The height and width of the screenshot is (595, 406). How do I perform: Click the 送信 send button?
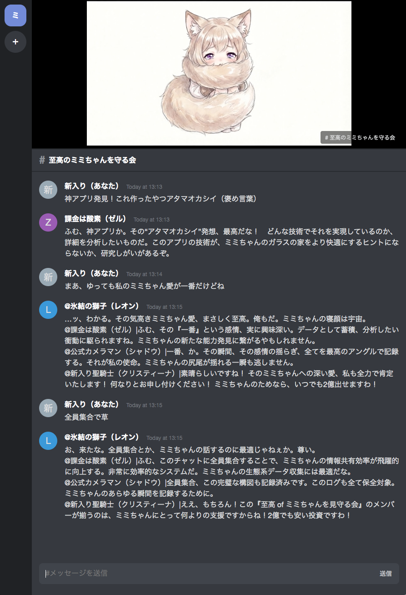coord(386,574)
